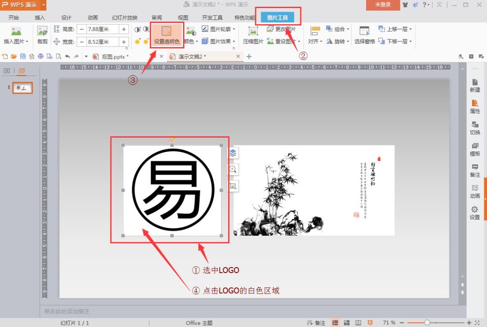Screen dimensions: 487x327
Task: Undo the last action
Action: pyautogui.click(x=67, y=56)
